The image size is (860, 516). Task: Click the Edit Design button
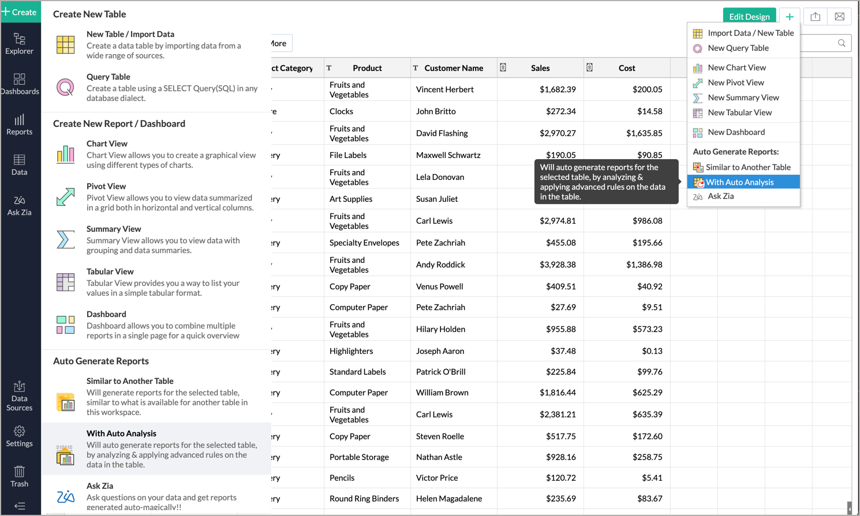(x=749, y=17)
